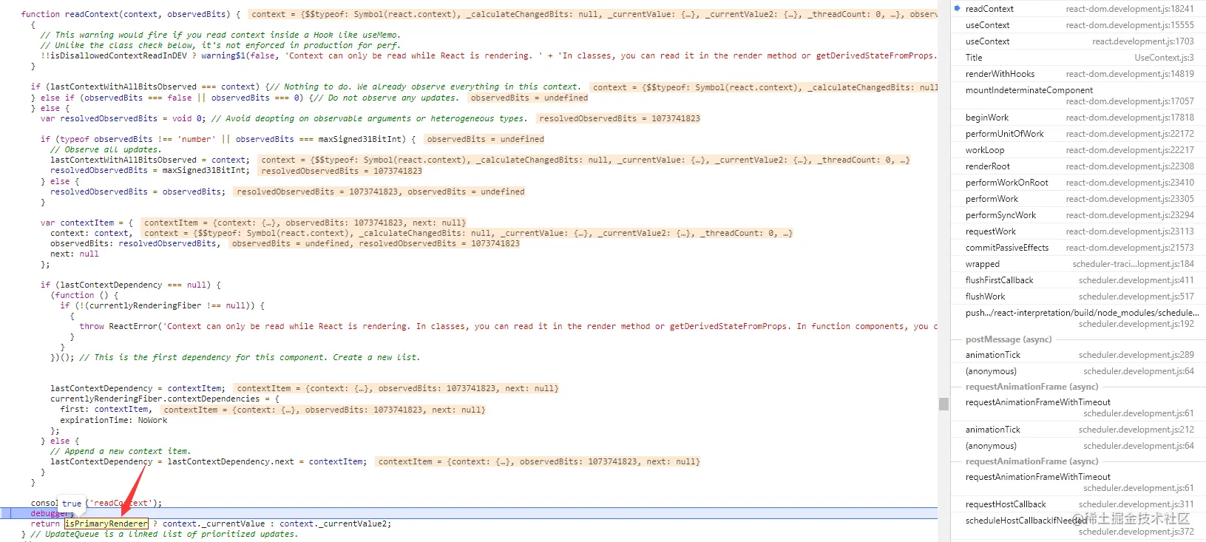Screen dimensions: 1206x542
Task: Select the requestHostCallback stack frame
Action: 1078,504
